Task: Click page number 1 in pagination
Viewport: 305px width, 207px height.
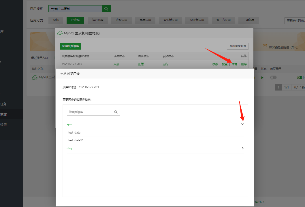Action: coord(278,87)
